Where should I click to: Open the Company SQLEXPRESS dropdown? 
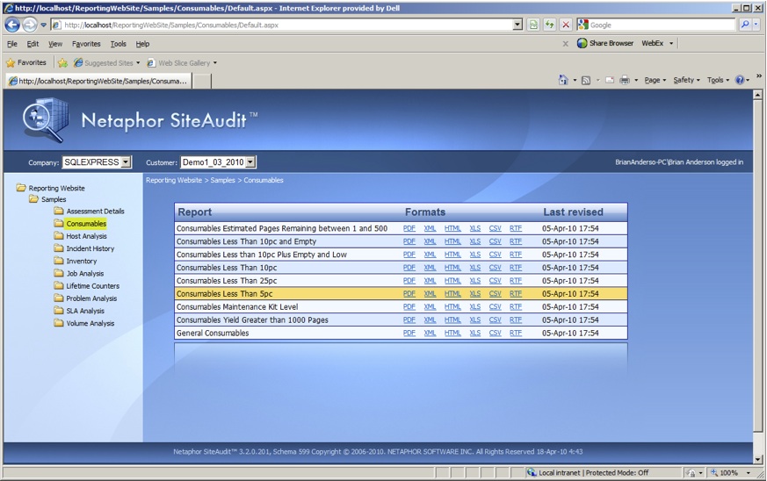coord(127,162)
